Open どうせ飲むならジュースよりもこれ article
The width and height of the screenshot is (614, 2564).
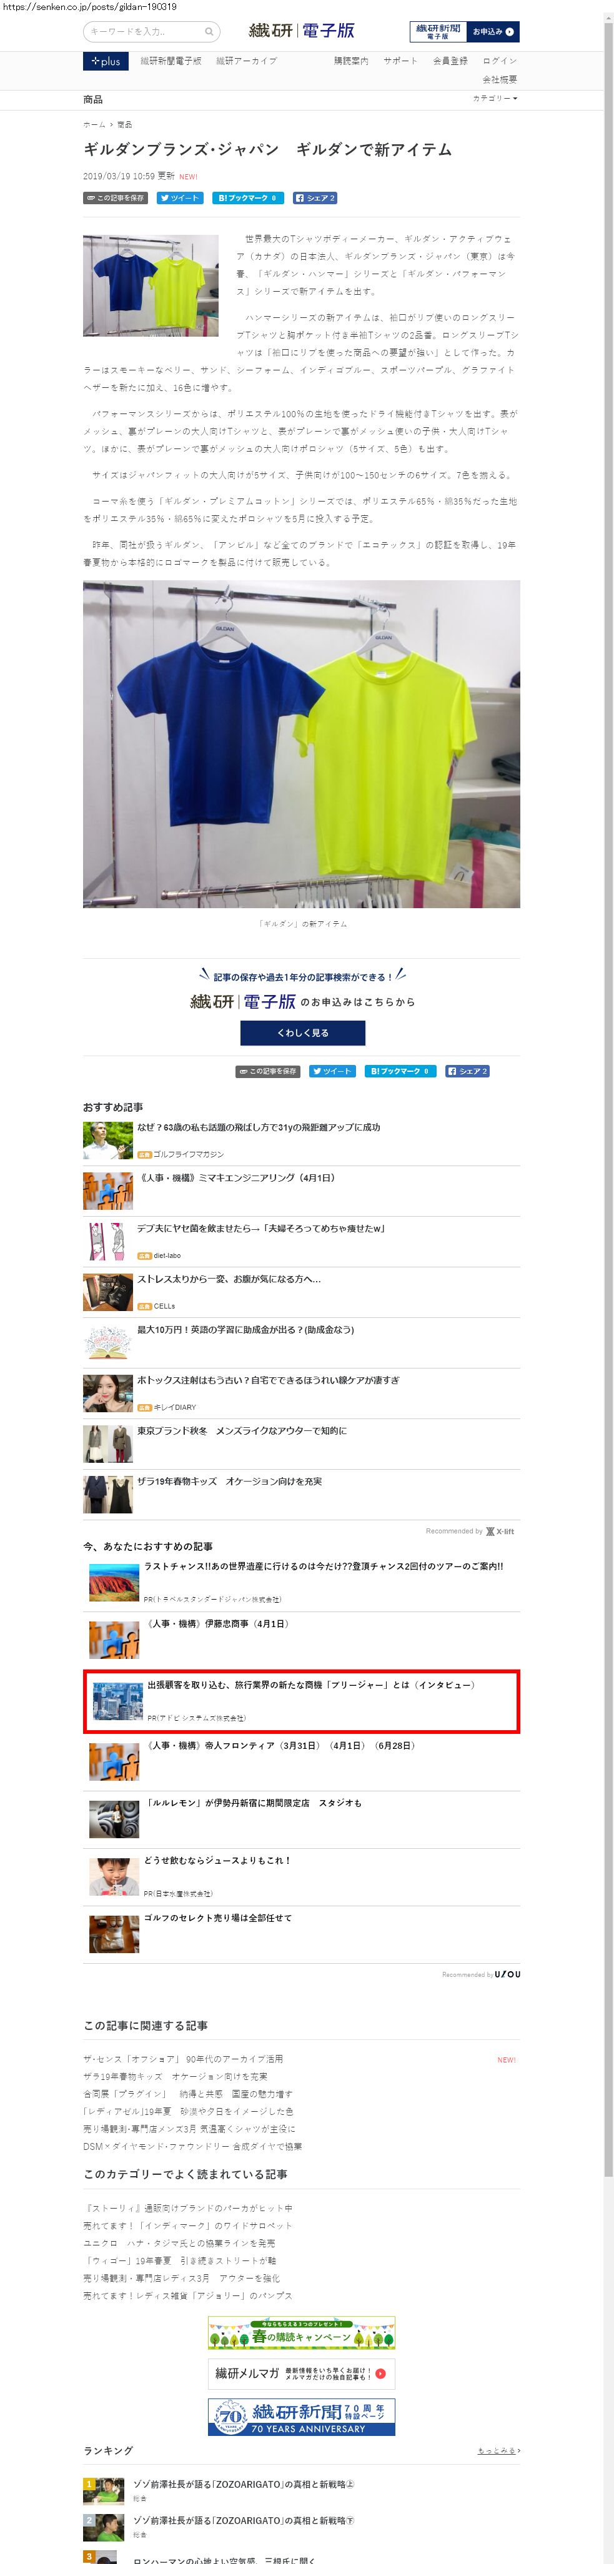point(217,1860)
